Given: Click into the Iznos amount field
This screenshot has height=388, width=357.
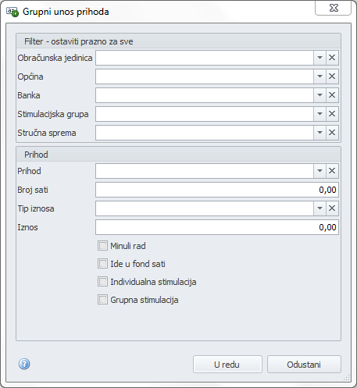Looking at the screenshot, I should (x=217, y=227).
